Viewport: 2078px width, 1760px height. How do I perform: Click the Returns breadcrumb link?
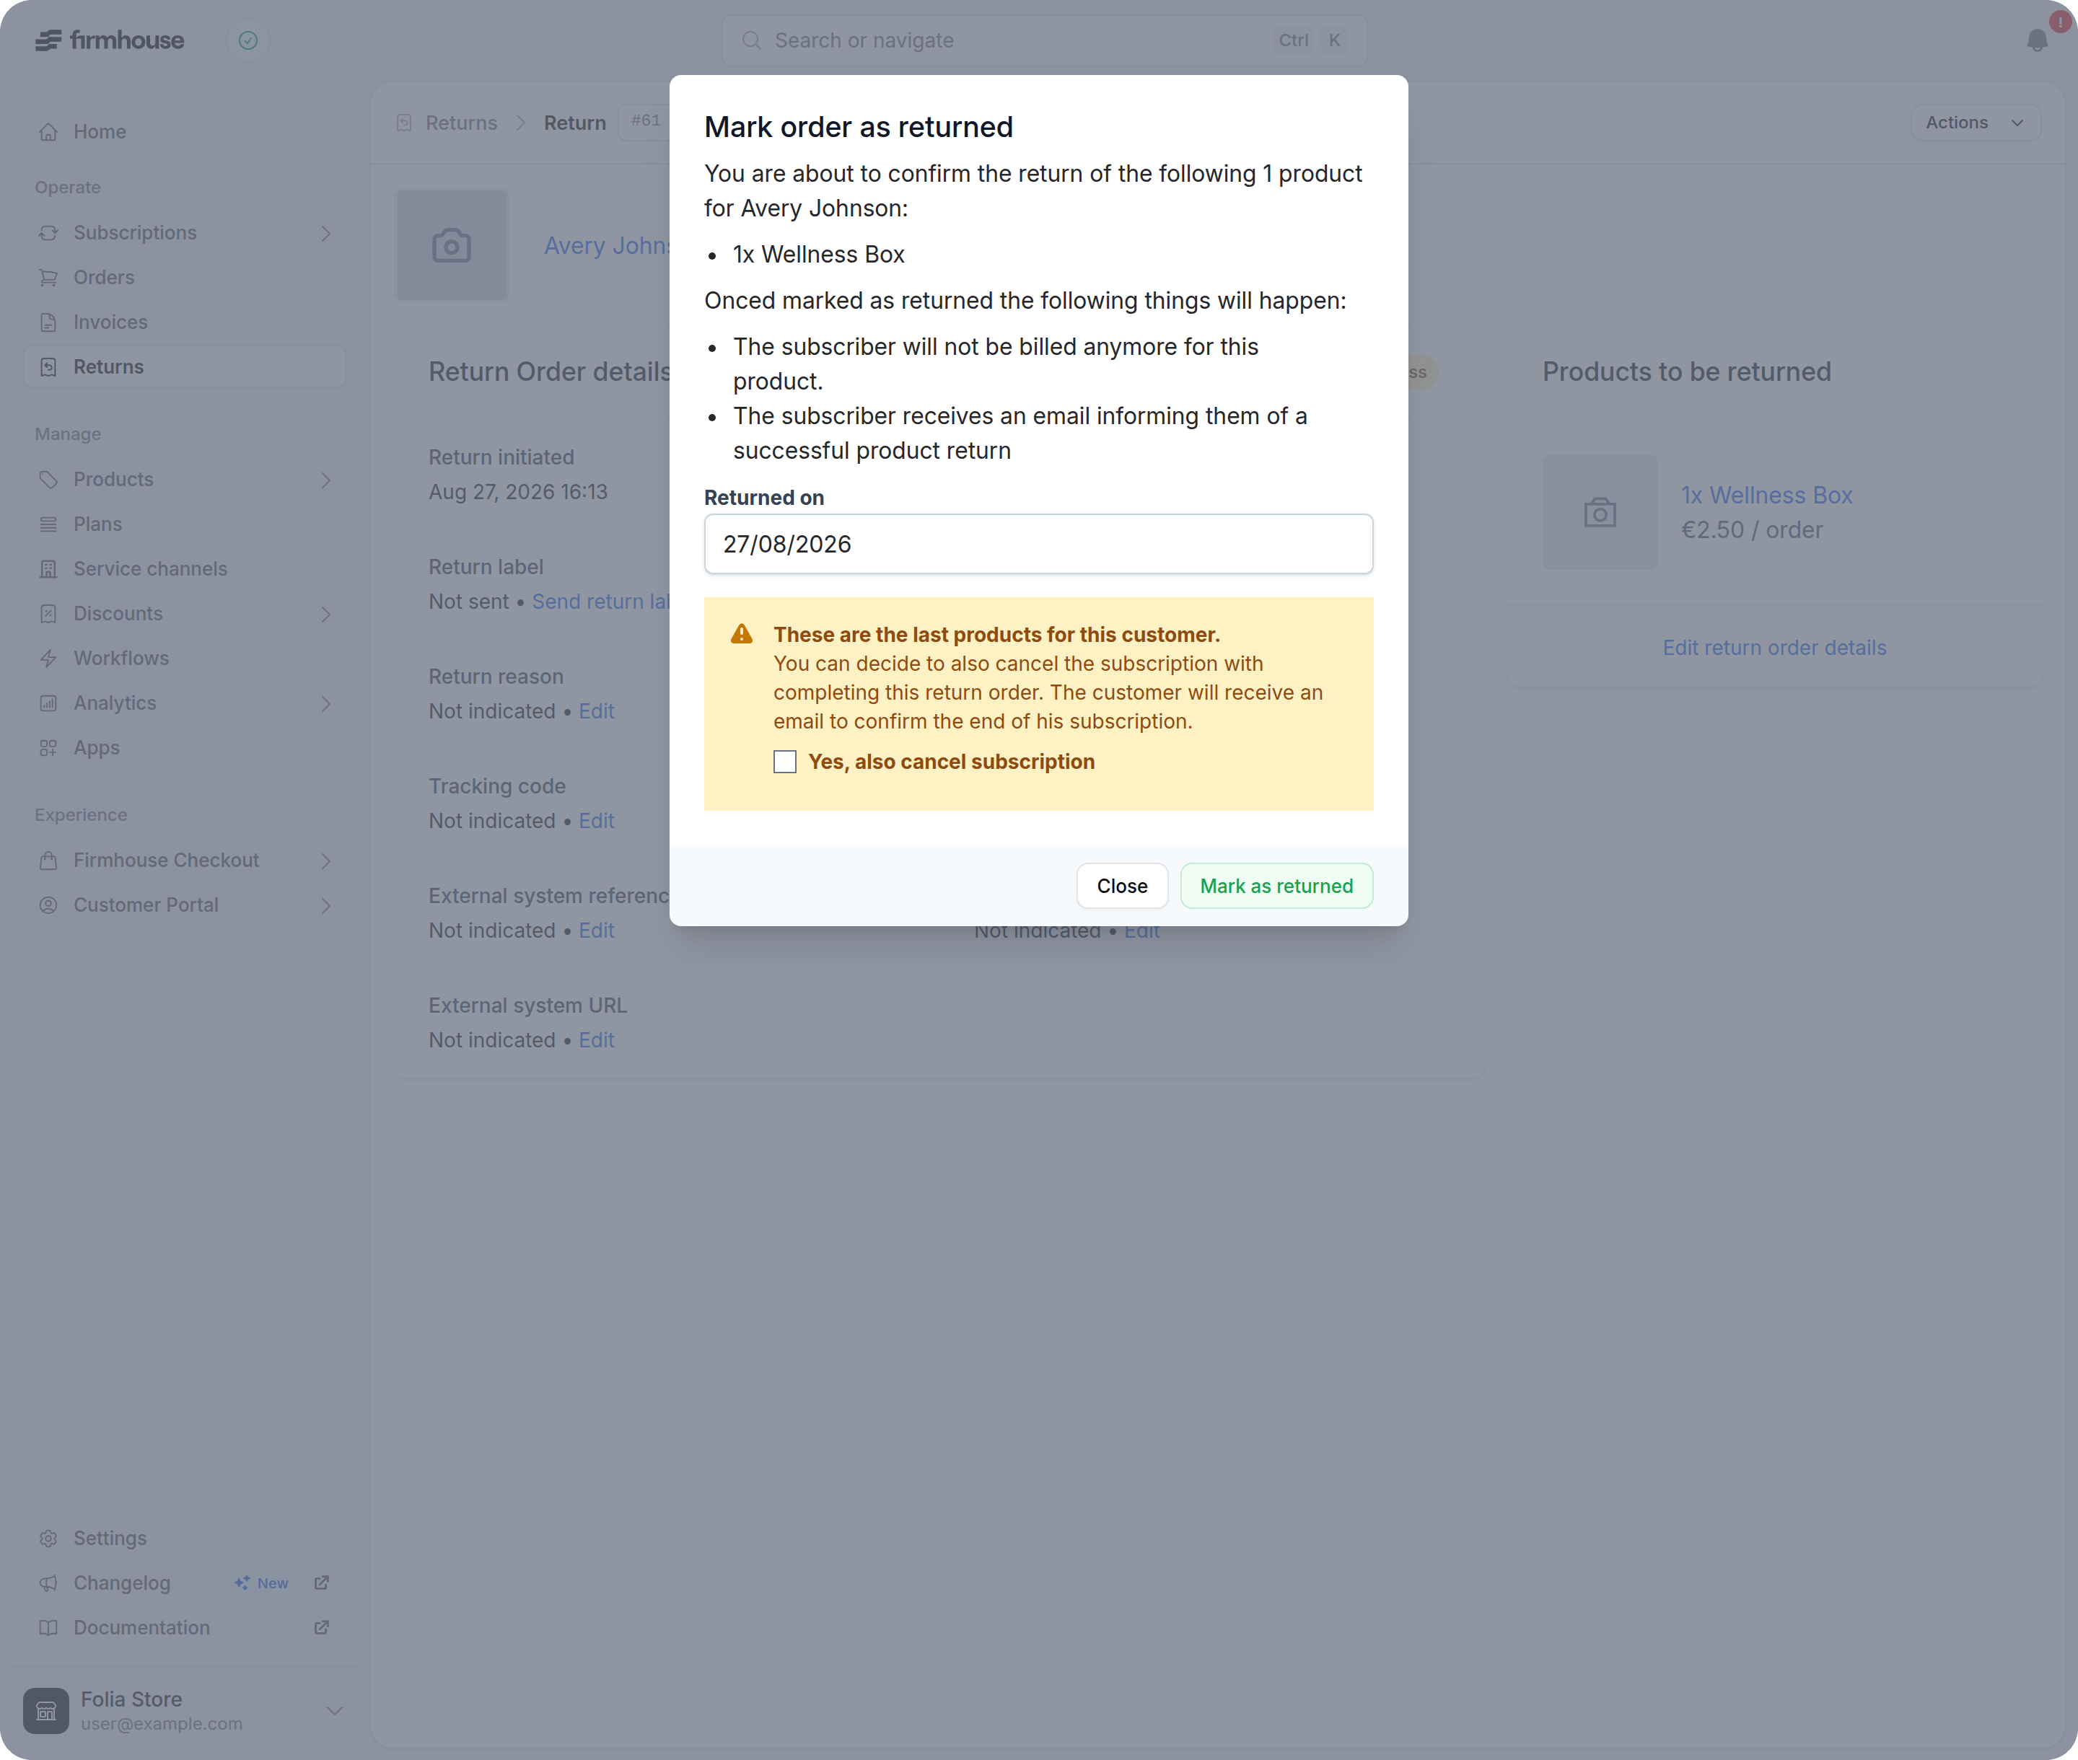461,123
